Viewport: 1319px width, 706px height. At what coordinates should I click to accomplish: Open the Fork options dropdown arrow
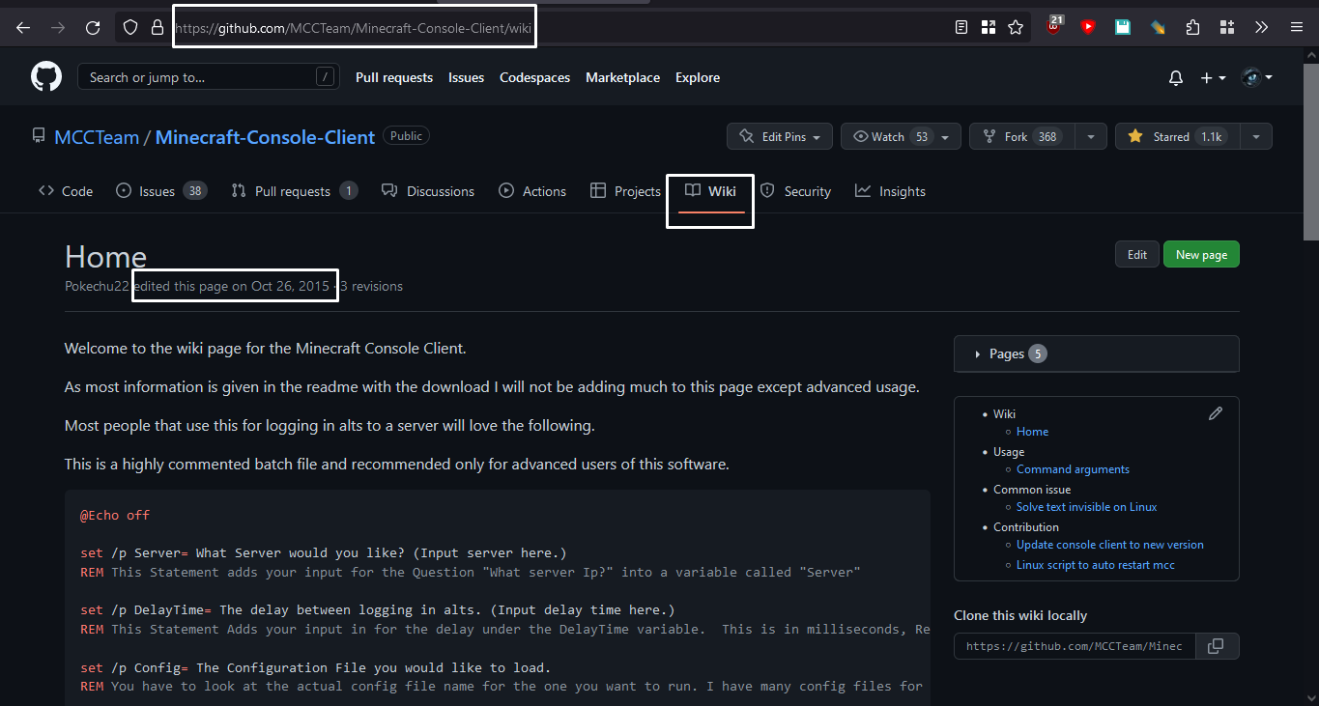coord(1090,136)
